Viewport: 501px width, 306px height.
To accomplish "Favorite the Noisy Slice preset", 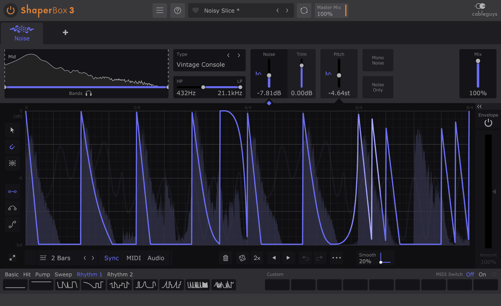I will tap(195, 10).
